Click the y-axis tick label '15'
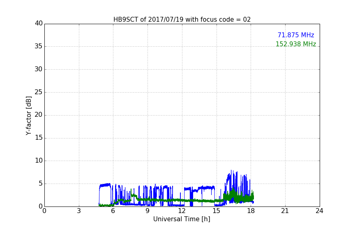The width and height of the screenshot is (355, 236). pos(39,138)
